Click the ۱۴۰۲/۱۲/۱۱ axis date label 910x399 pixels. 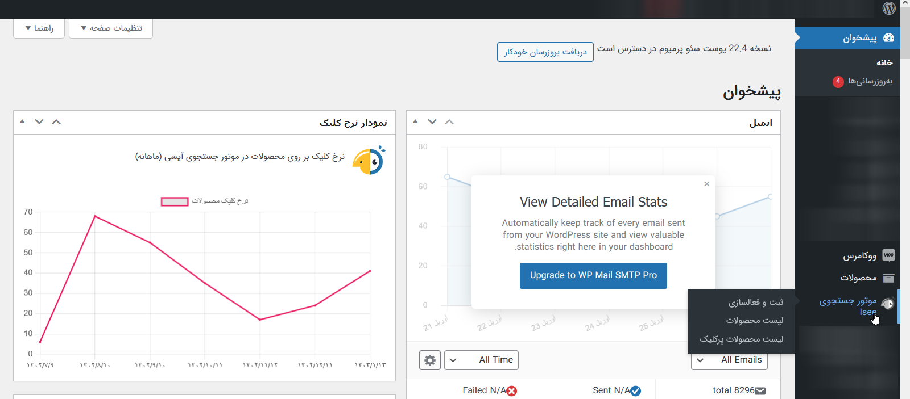(315, 365)
